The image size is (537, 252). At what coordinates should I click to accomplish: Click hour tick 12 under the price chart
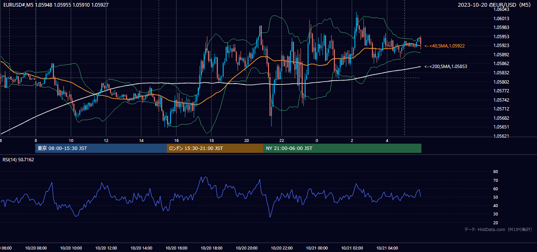pos(106,141)
